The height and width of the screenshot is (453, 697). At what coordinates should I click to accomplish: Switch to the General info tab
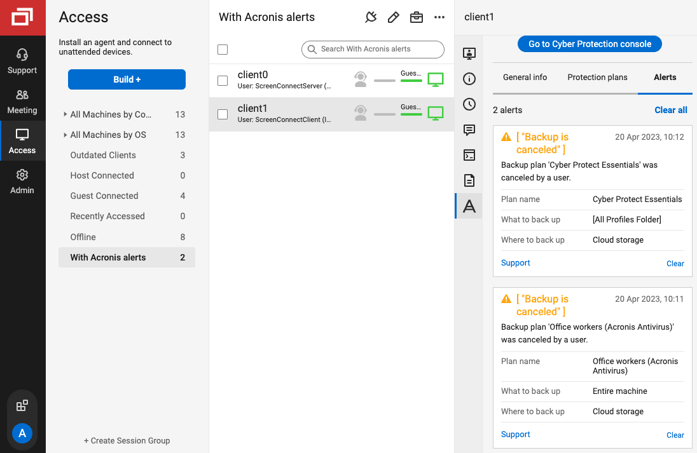525,77
